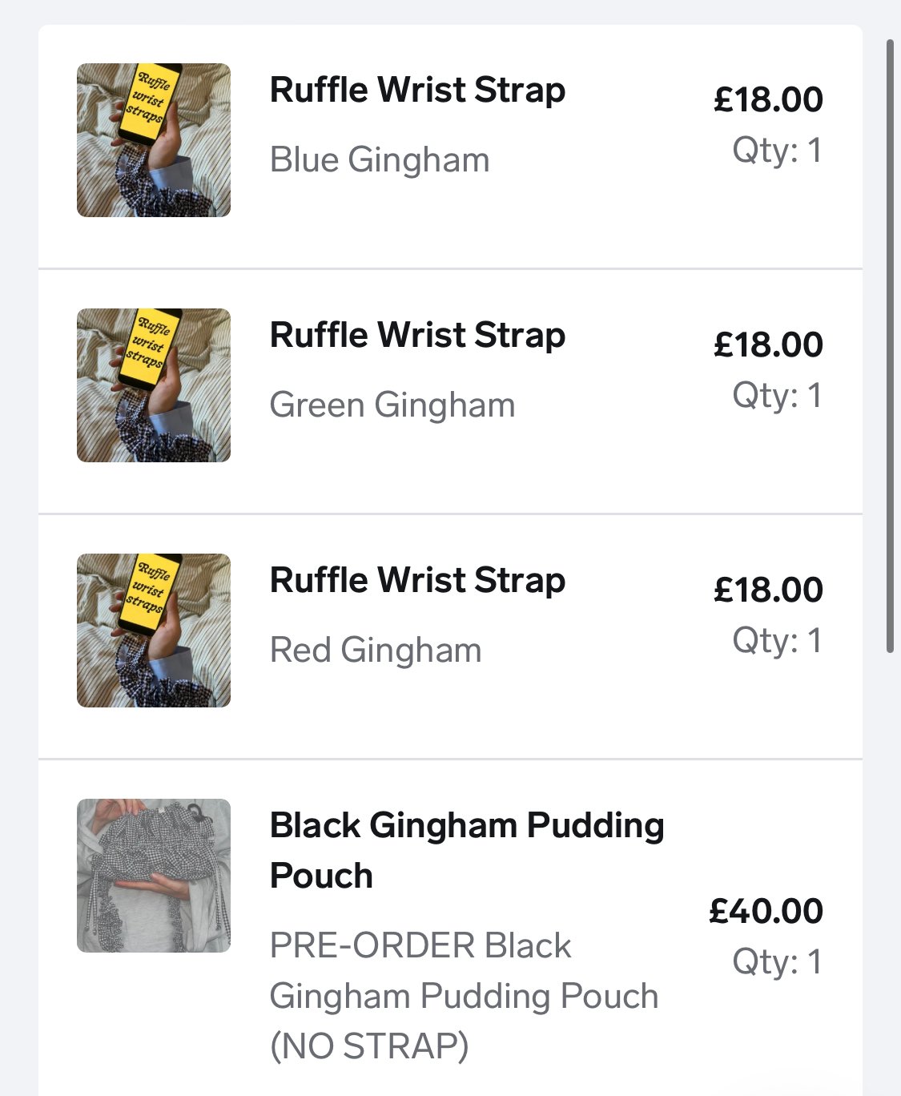Open the Green Gingham wrist strap thumbnail
This screenshot has height=1096, width=901.
click(x=154, y=385)
